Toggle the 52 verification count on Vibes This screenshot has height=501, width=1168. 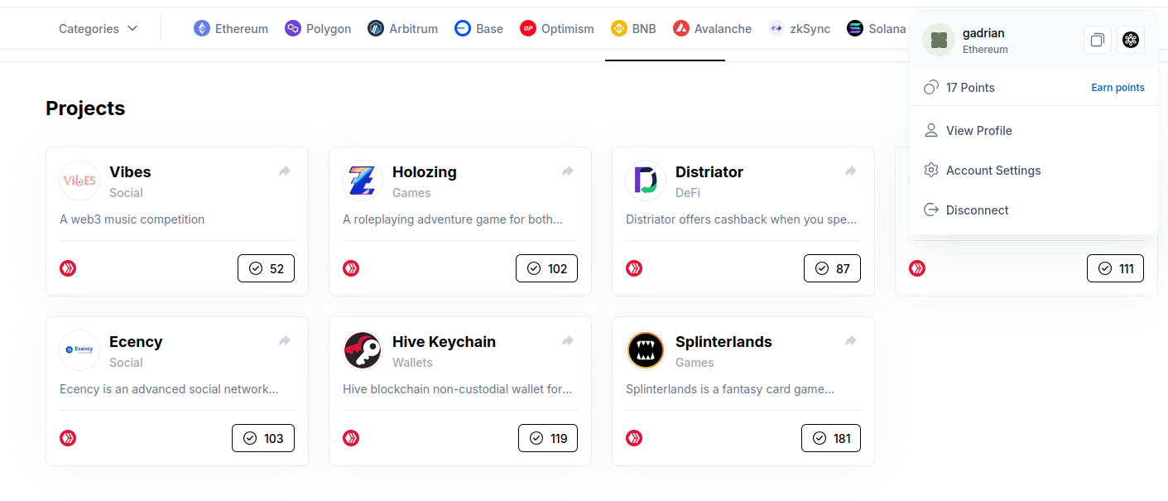(x=266, y=268)
